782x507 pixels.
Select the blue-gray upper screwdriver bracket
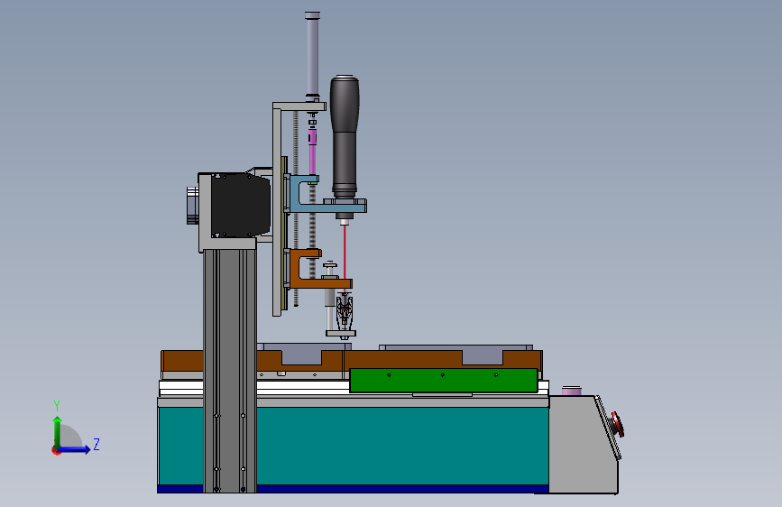[x=327, y=195]
